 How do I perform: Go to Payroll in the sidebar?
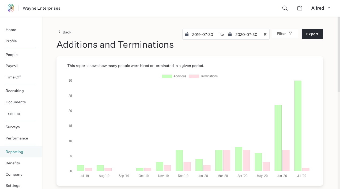click(12, 66)
